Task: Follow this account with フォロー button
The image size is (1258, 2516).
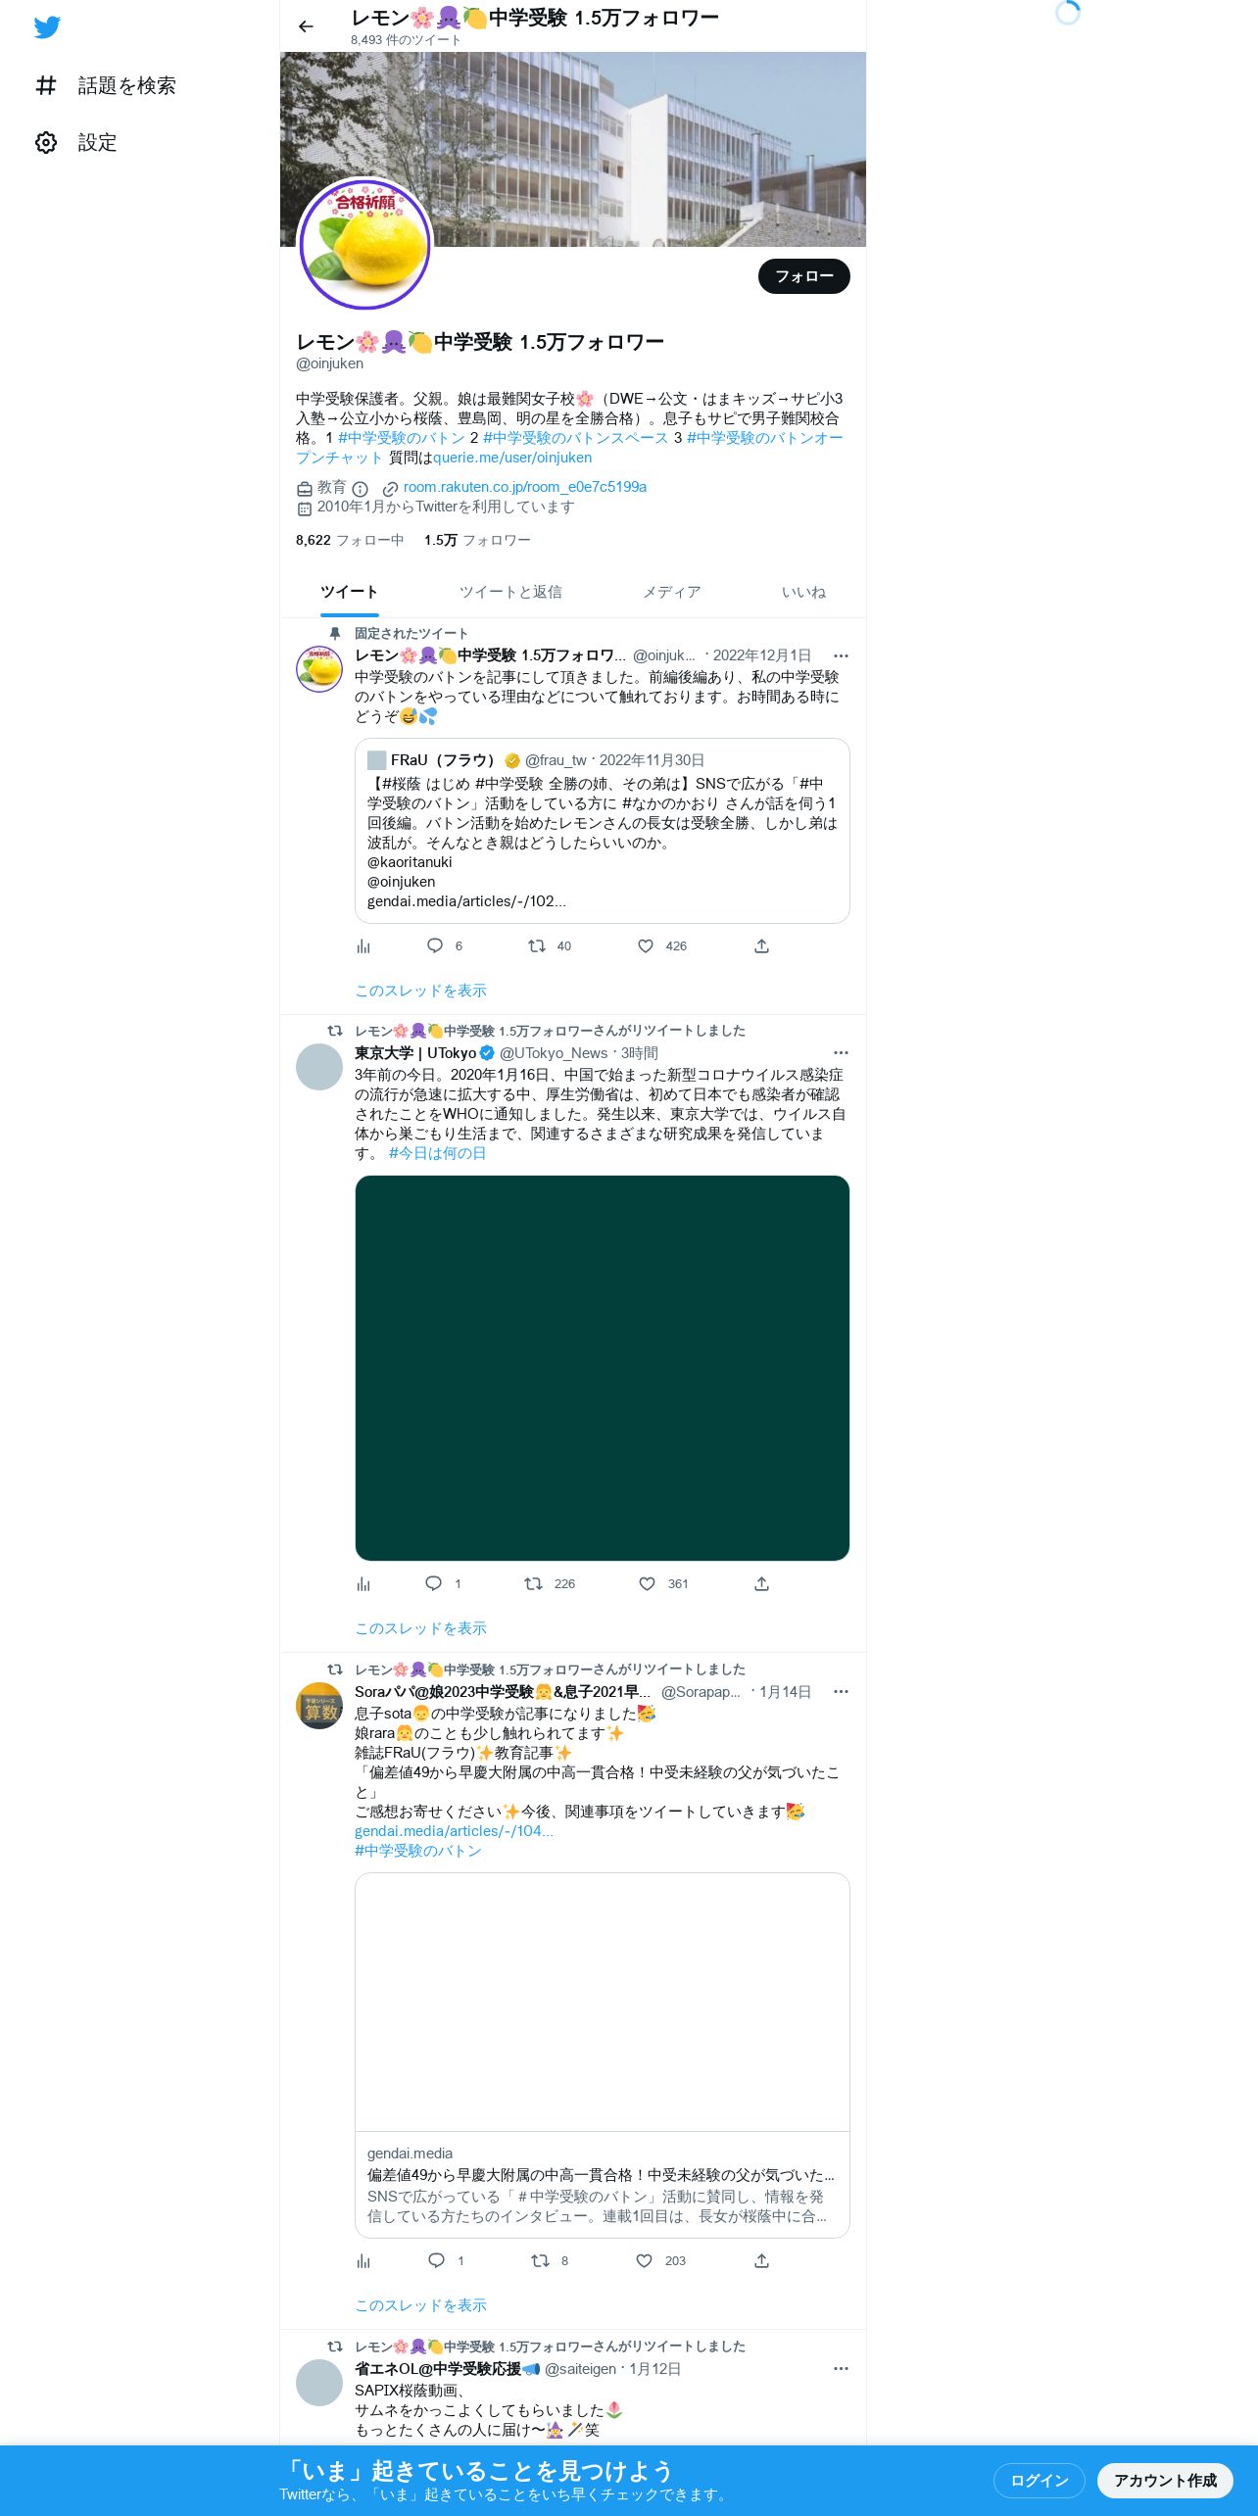Action: point(804,276)
